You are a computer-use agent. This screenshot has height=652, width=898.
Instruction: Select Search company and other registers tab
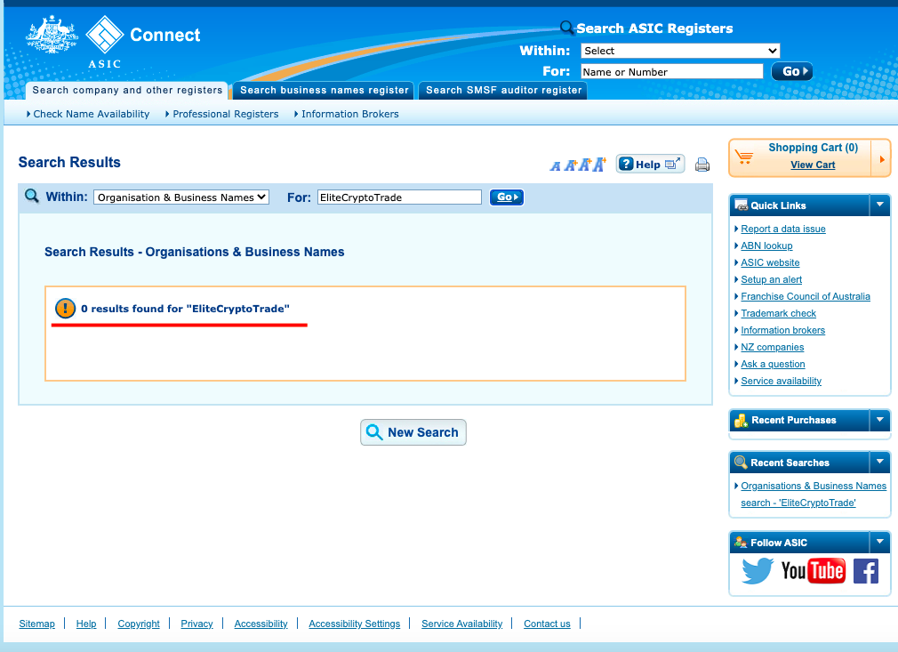tap(127, 90)
